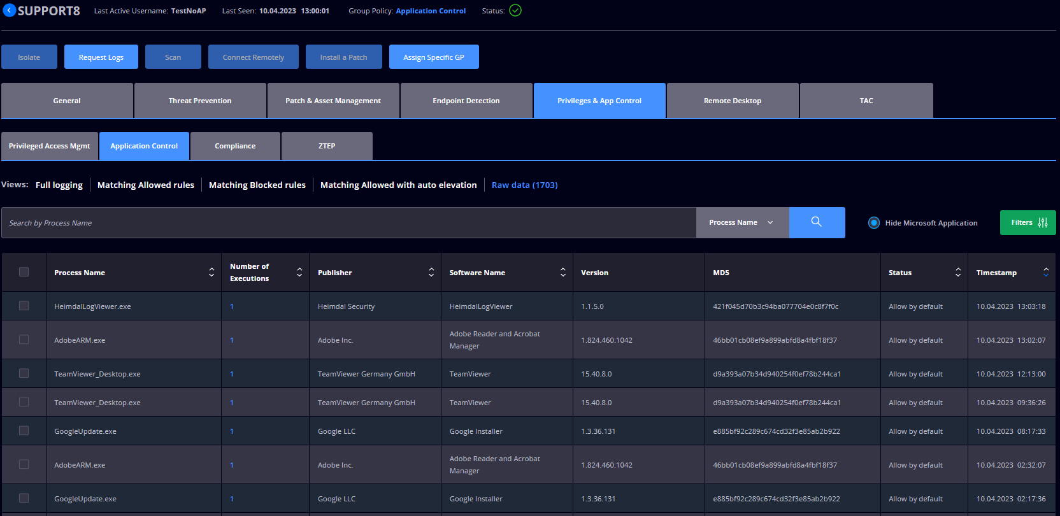Tick the select-all header checkbox
This screenshot has width=1060, height=516.
24,272
